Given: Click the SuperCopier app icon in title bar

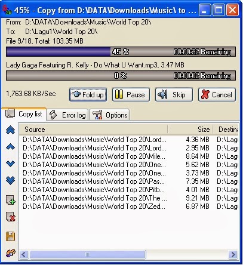Looking at the screenshot, I should 7,10.
